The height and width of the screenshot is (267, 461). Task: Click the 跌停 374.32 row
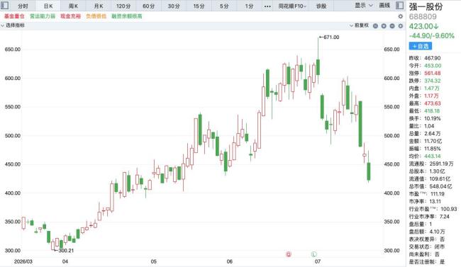pos(425,81)
